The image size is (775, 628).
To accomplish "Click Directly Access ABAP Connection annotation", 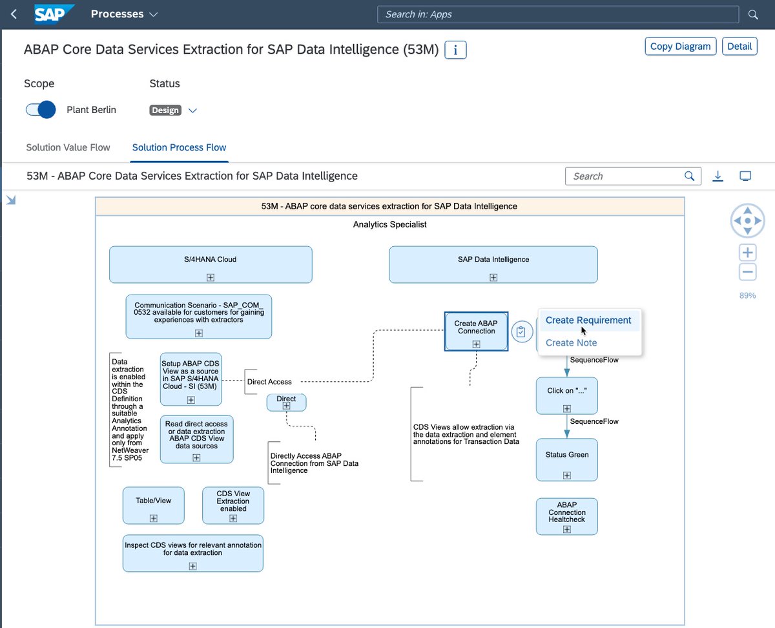I will pyautogui.click(x=315, y=463).
